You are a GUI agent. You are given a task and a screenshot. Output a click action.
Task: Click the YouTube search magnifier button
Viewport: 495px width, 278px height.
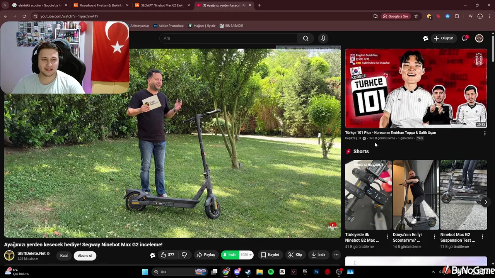[x=306, y=38]
